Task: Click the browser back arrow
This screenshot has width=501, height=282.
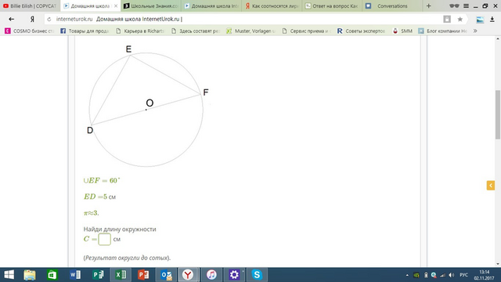Action: [x=11, y=19]
